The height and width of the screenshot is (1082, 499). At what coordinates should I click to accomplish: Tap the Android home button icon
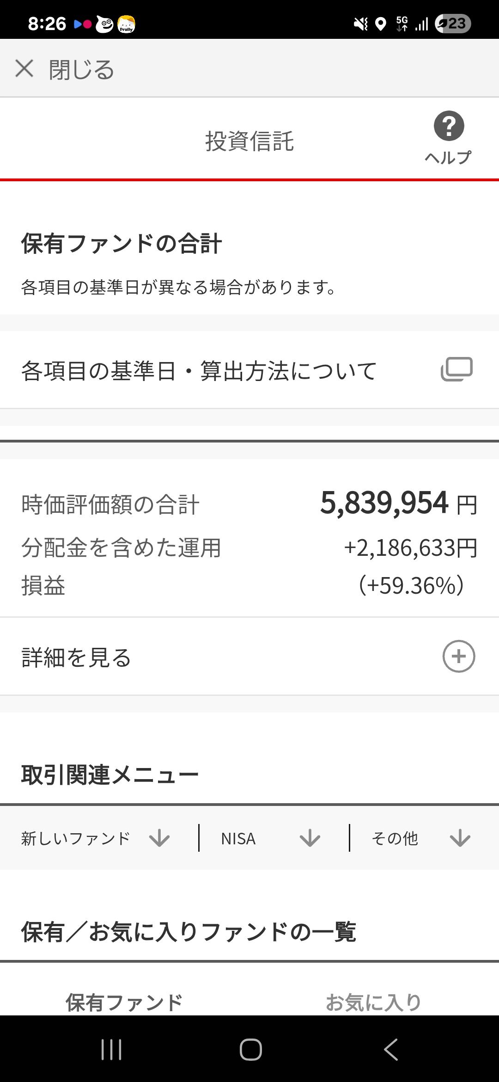tap(251, 1049)
